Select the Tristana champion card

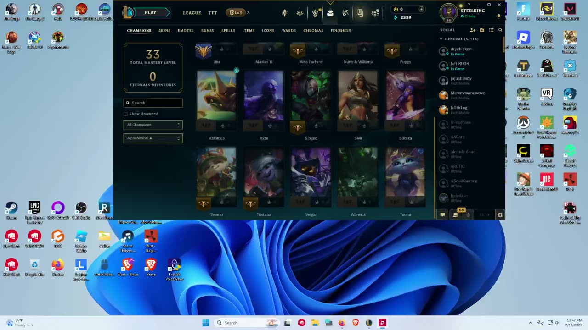click(264, 177)
